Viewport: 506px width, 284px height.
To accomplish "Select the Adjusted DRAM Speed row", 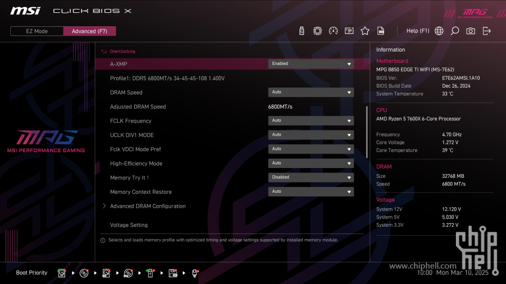I will (x=138, y=107).
